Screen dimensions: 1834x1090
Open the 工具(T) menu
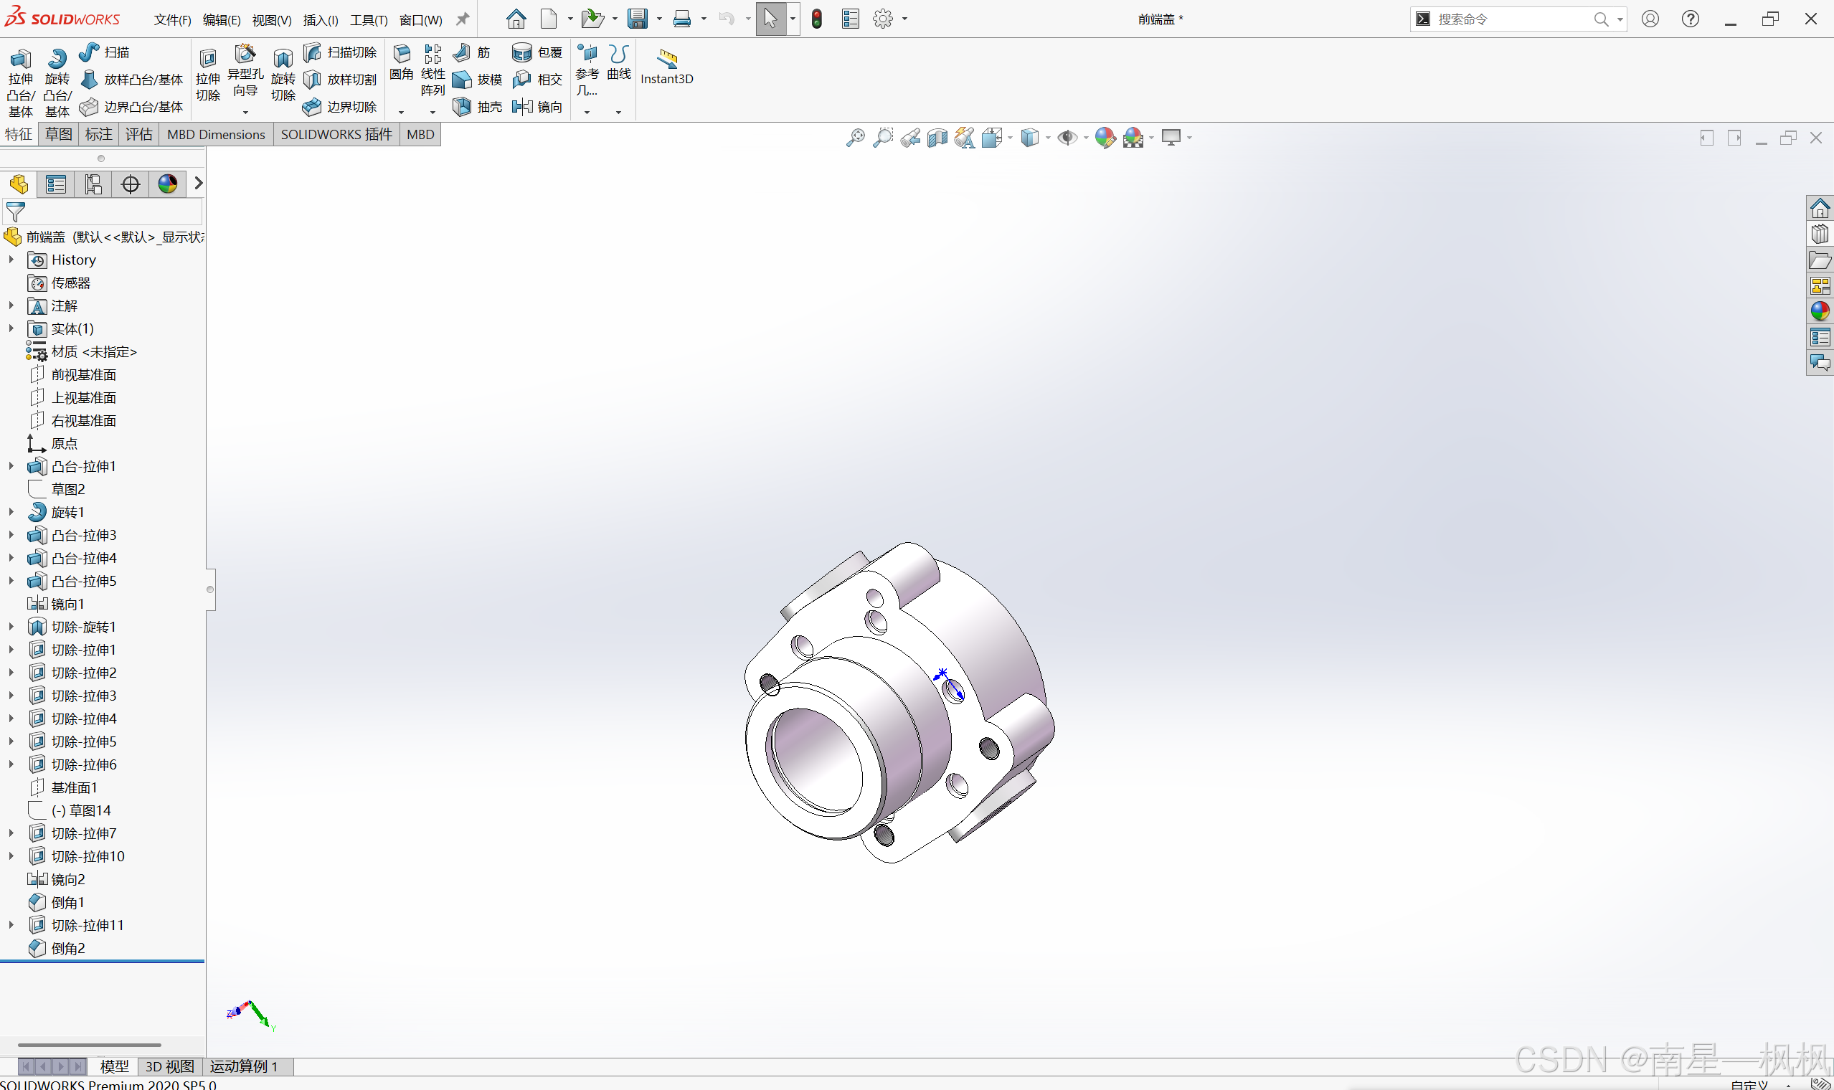point(368,20)
